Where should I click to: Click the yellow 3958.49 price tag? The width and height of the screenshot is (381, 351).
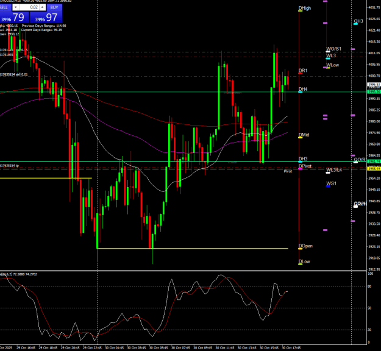tap(374, 169)
